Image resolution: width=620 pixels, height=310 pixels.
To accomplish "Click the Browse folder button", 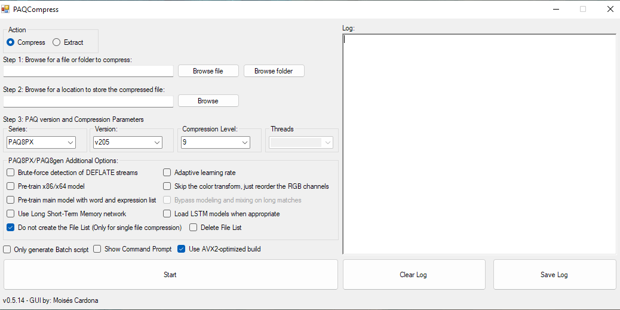I will coord(274,71).
